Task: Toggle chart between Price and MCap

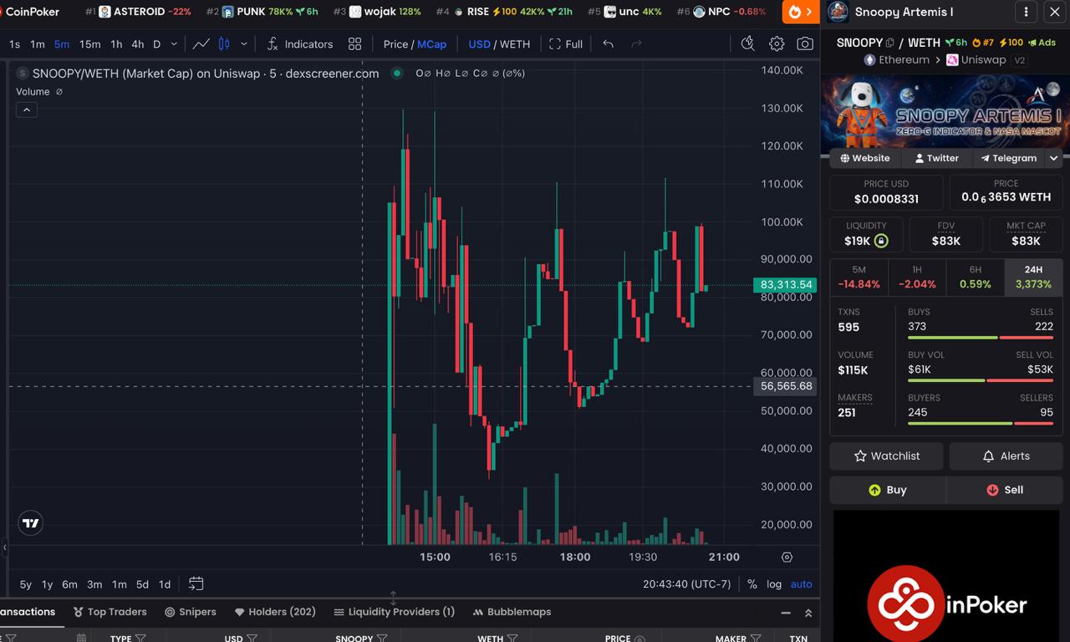Action: pyautogui.click(x=415, y=44)
